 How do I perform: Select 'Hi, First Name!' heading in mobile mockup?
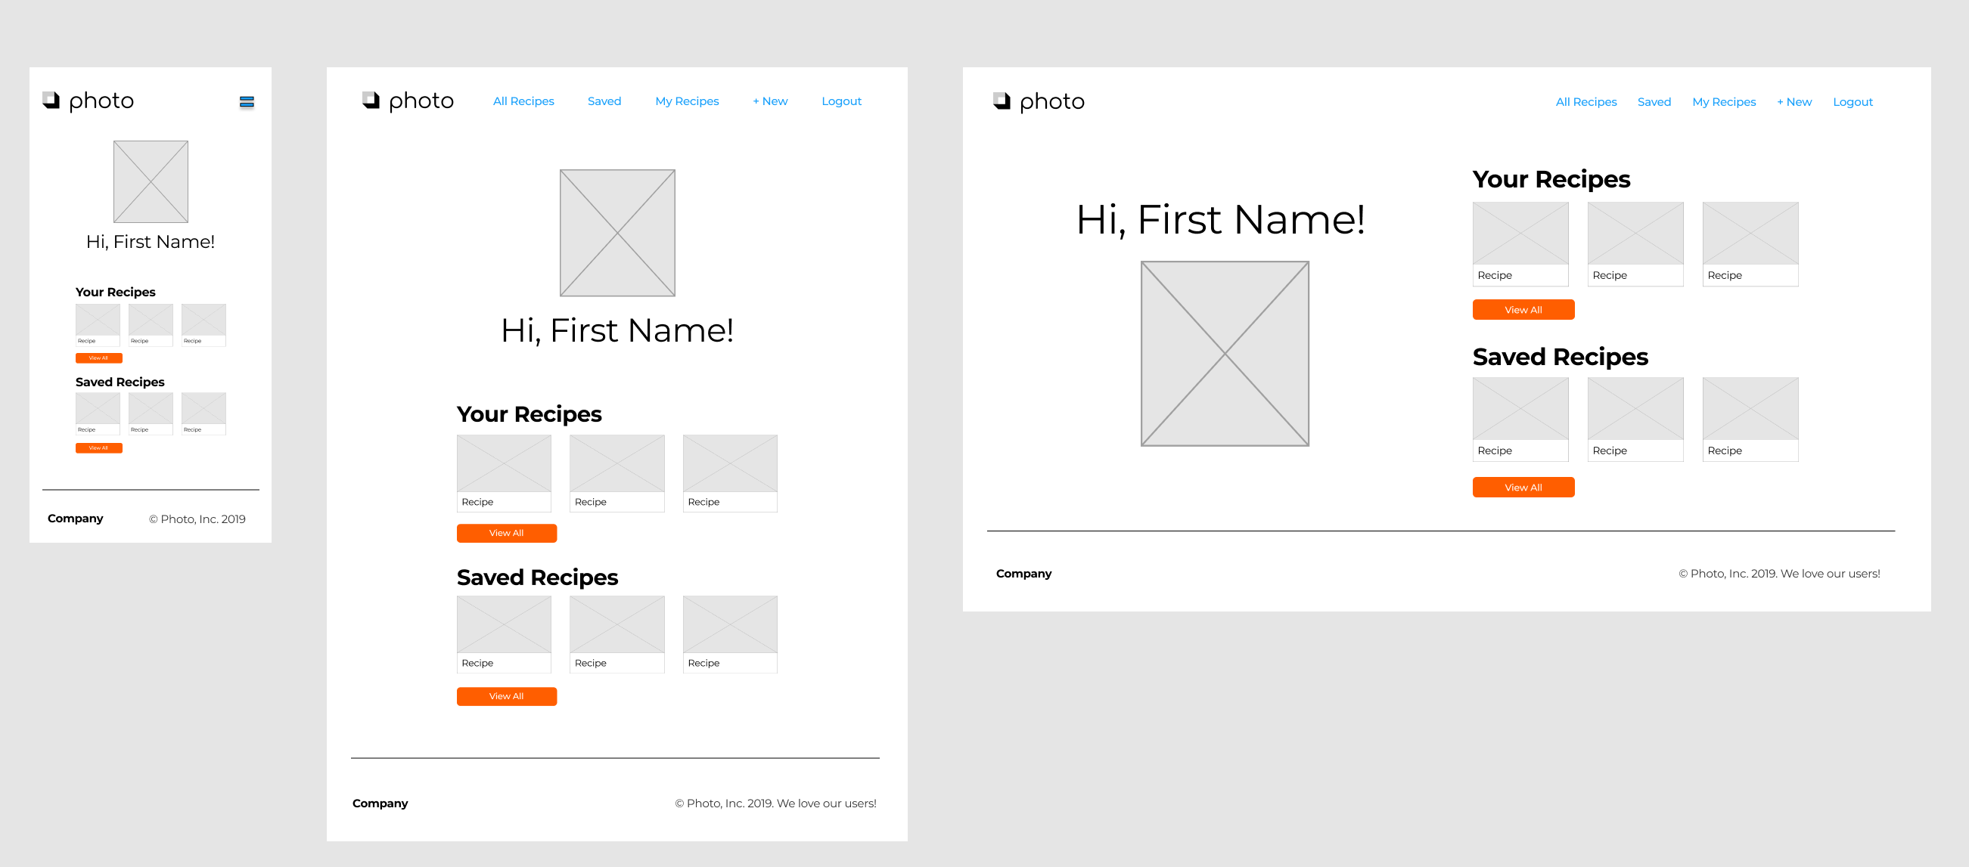pos(151,242)
